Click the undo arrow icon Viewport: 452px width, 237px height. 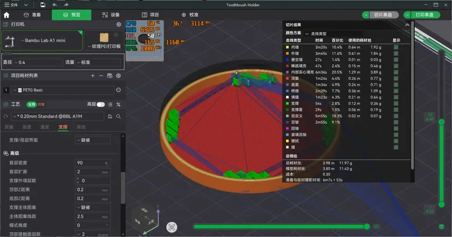[x=55, y=5]
